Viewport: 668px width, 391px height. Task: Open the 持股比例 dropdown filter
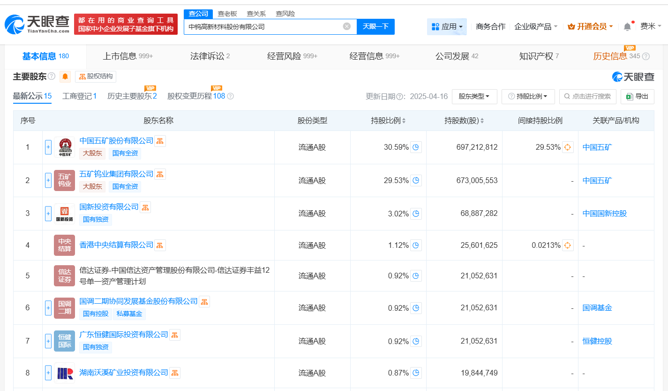pos(528,96)
